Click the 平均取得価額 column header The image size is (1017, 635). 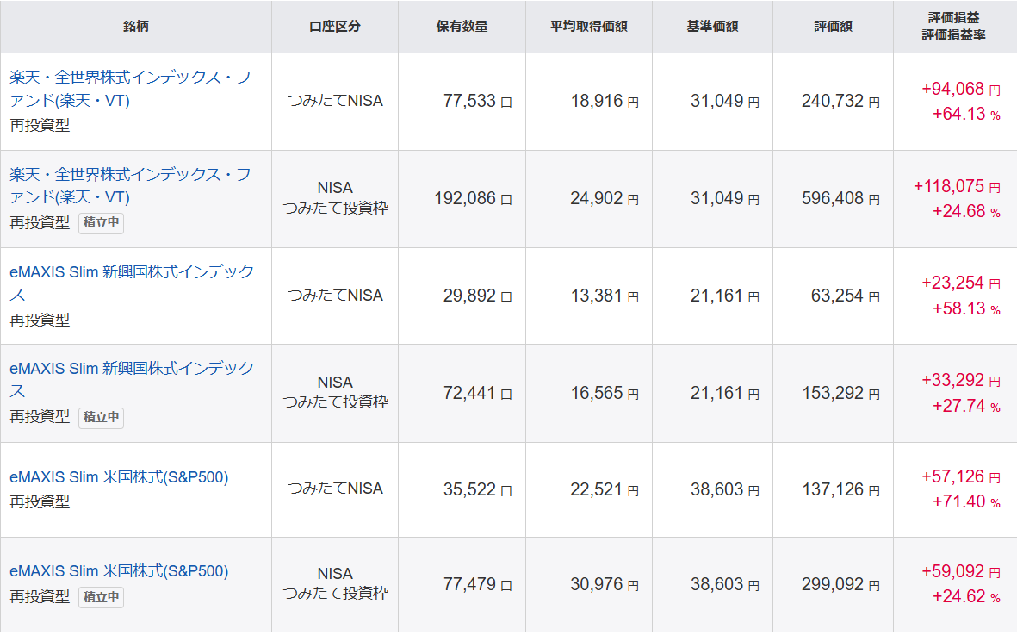point(589,27)
